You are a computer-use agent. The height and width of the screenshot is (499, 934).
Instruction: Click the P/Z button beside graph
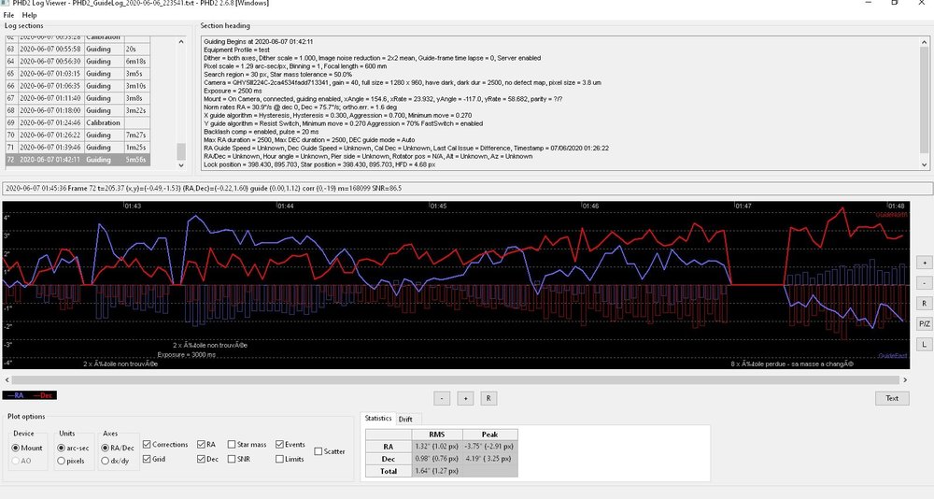pyautogui.click(x=924, y=323)
